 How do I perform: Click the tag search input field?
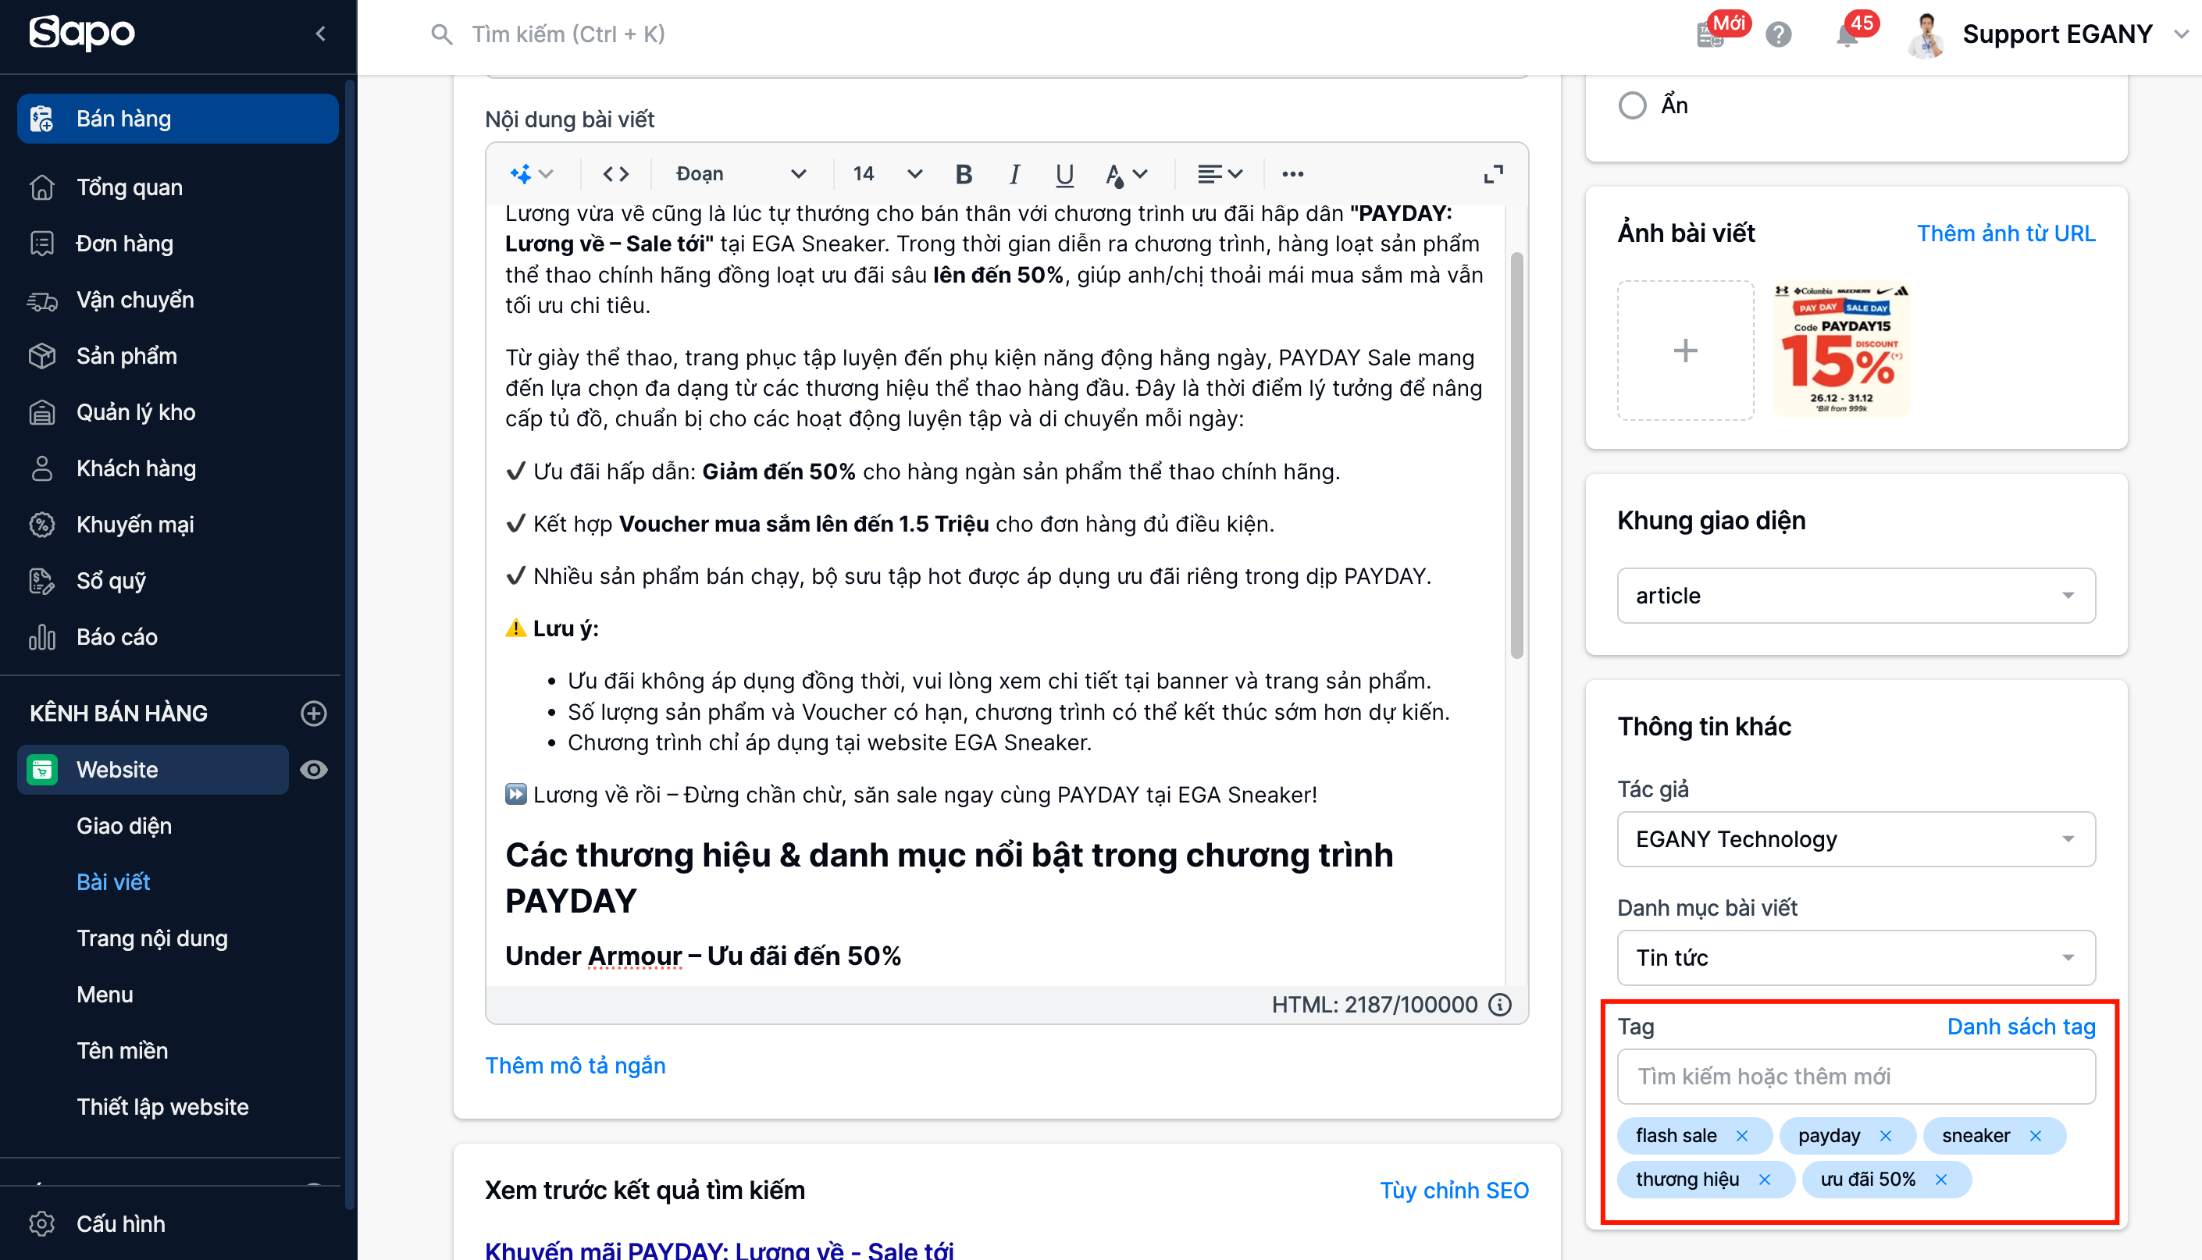tap(1855, 1076)
